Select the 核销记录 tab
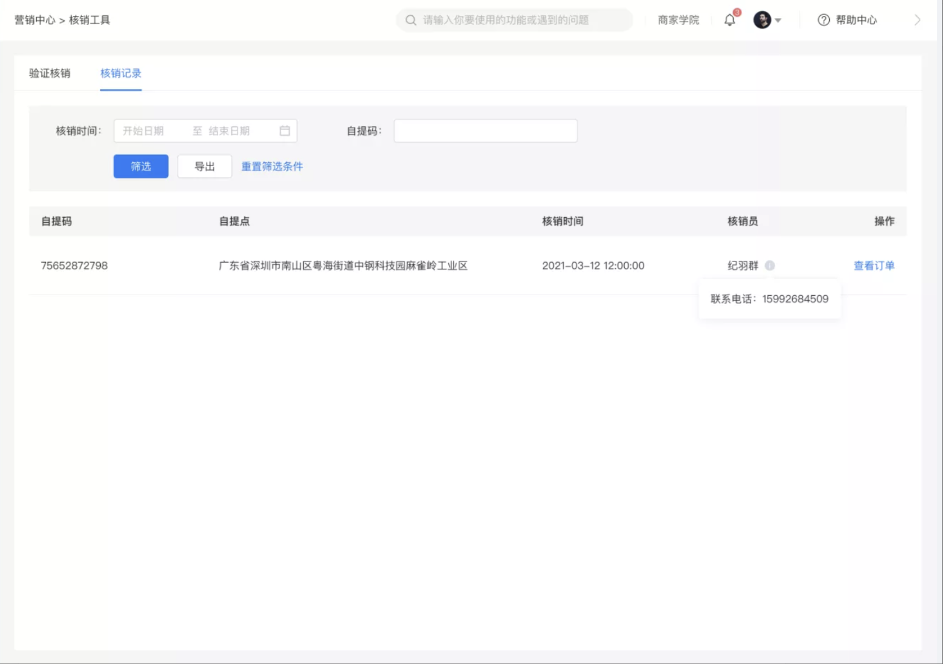 (x=121, y=73)
